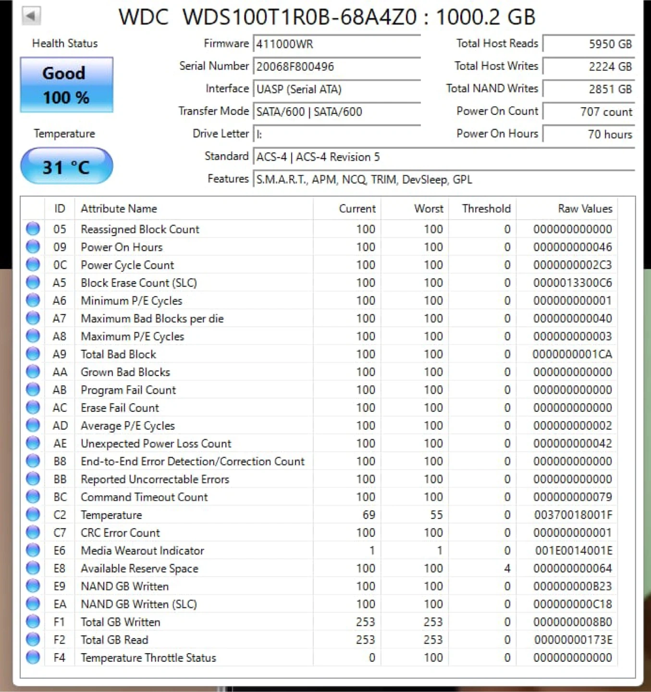Click the 31 °C temperature button
Image resolution: width=651 pixels, height=692 pixels.
[66, 166]
